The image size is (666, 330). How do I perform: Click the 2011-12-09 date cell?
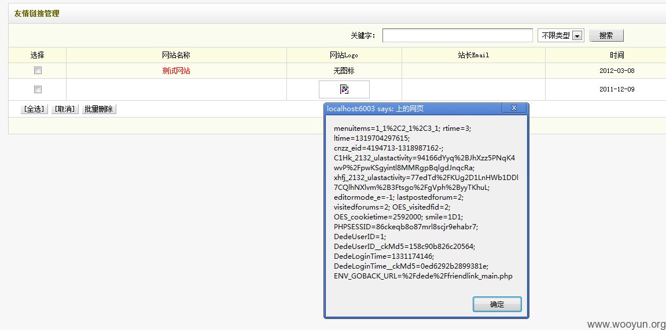pyautogui.click(x=617, y=89)
